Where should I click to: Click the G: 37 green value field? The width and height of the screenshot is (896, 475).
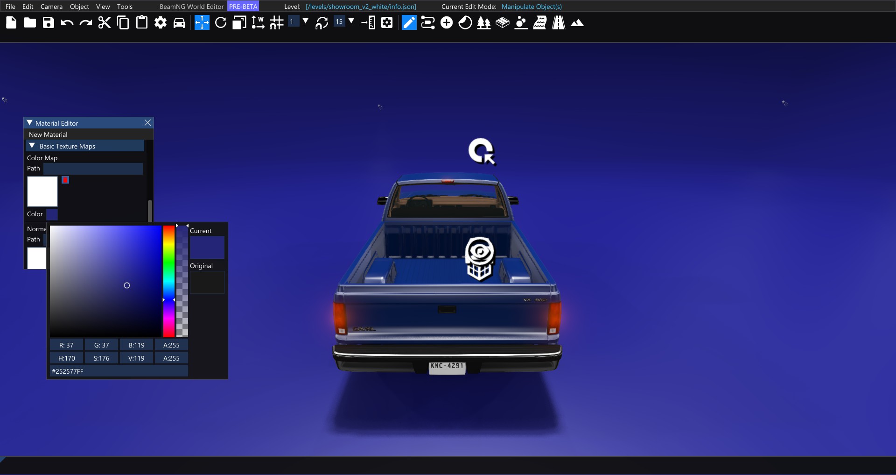[x=101, y=345]
